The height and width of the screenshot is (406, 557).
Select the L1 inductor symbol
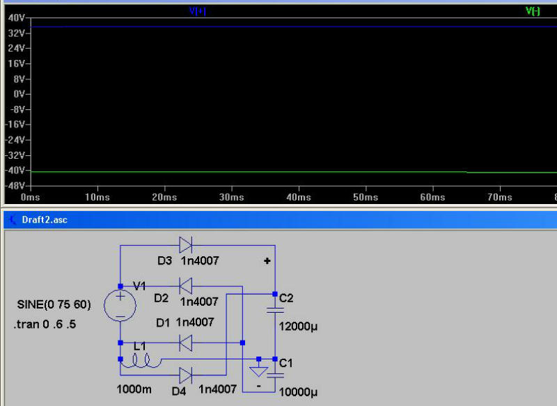pos(141,361)
